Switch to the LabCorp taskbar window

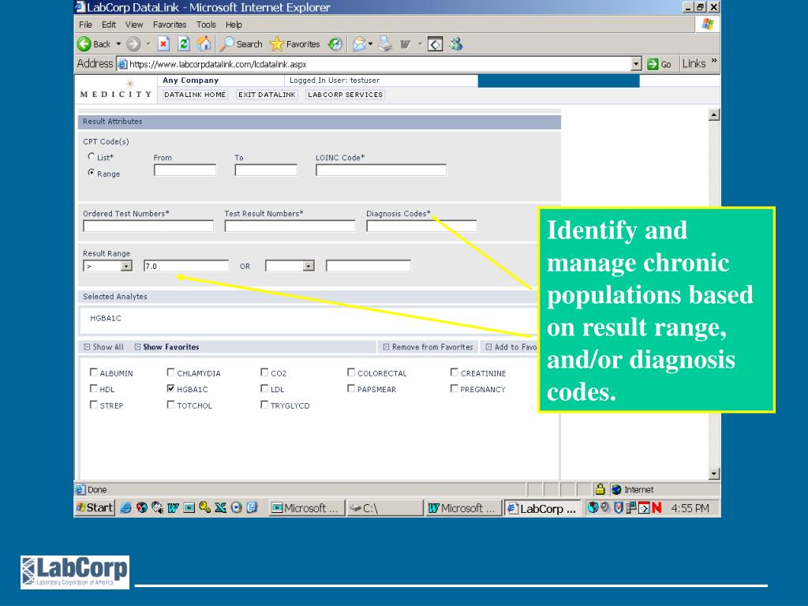[x=542, y=509]
